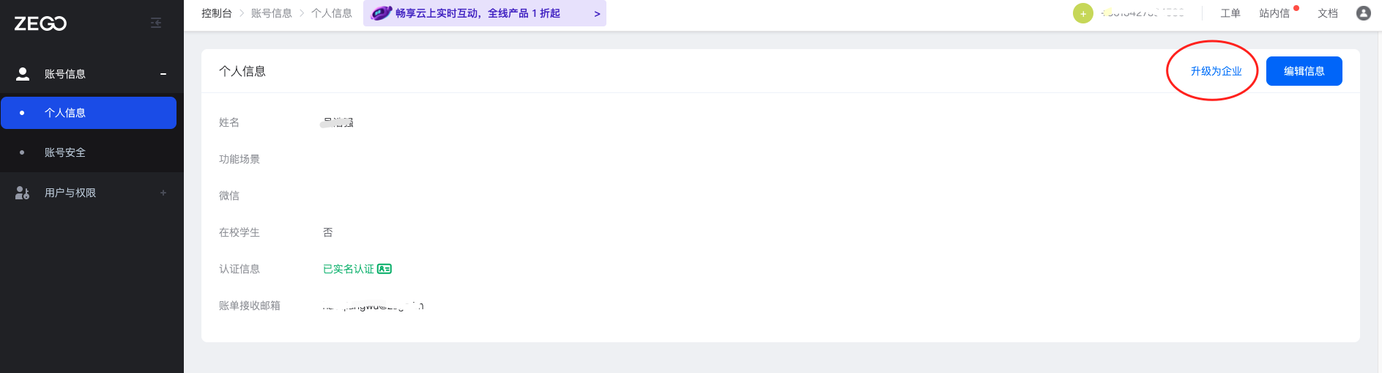
Task: Click the 编辑信息 button
Action: pos(1304,71)
